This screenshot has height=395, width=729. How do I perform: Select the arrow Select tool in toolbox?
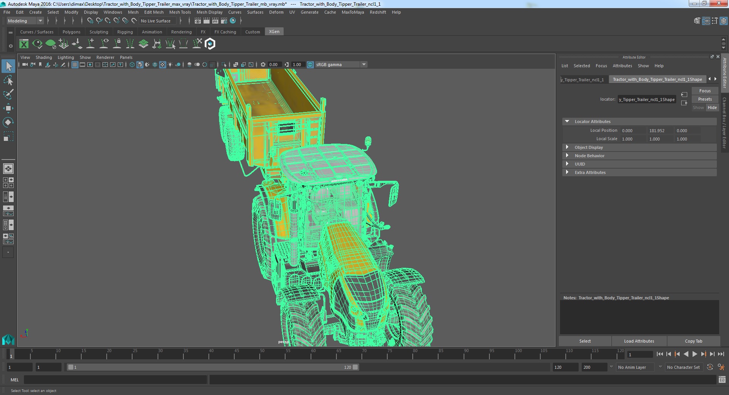click(8, 66)
